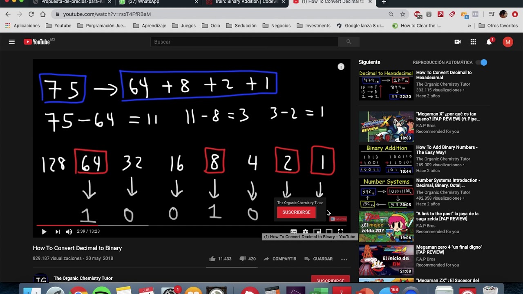Toggle subtitles button in video player
Viewport: 523px width, 294px height.
tap(293, 232)
